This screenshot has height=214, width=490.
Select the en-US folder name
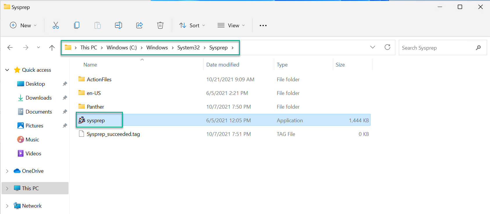pyautogui.click(x=94, y=93)
